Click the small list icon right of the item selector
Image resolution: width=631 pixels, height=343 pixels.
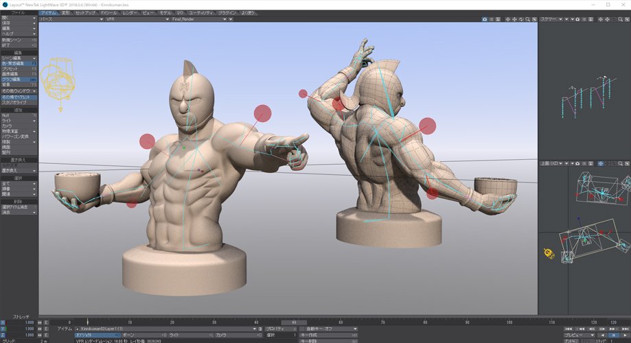(260, 329)
